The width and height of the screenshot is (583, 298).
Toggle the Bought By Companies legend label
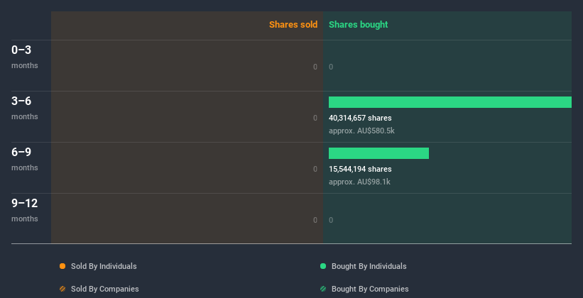coord(370,289)
